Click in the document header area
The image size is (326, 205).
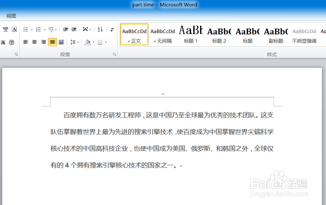tap(162, 94)
